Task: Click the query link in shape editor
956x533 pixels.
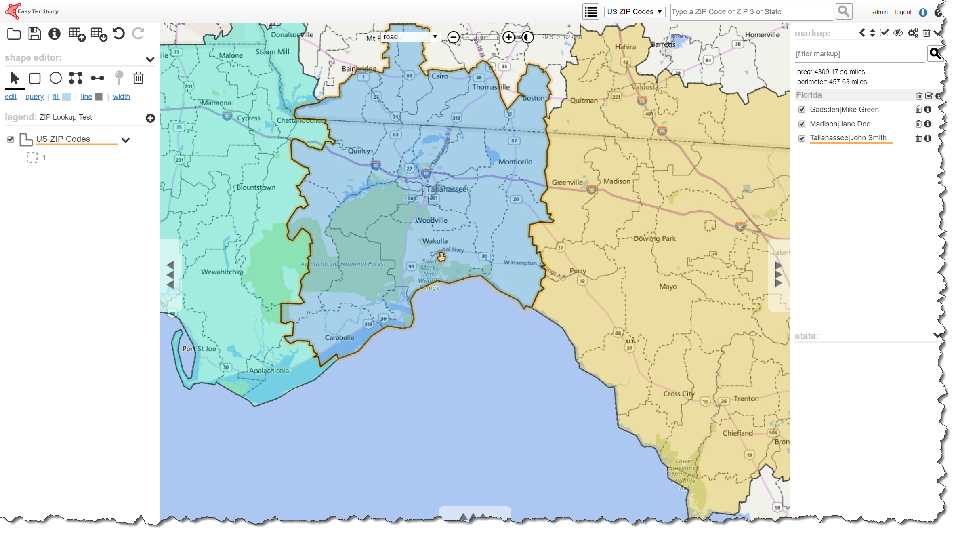Action: point(34,97)
